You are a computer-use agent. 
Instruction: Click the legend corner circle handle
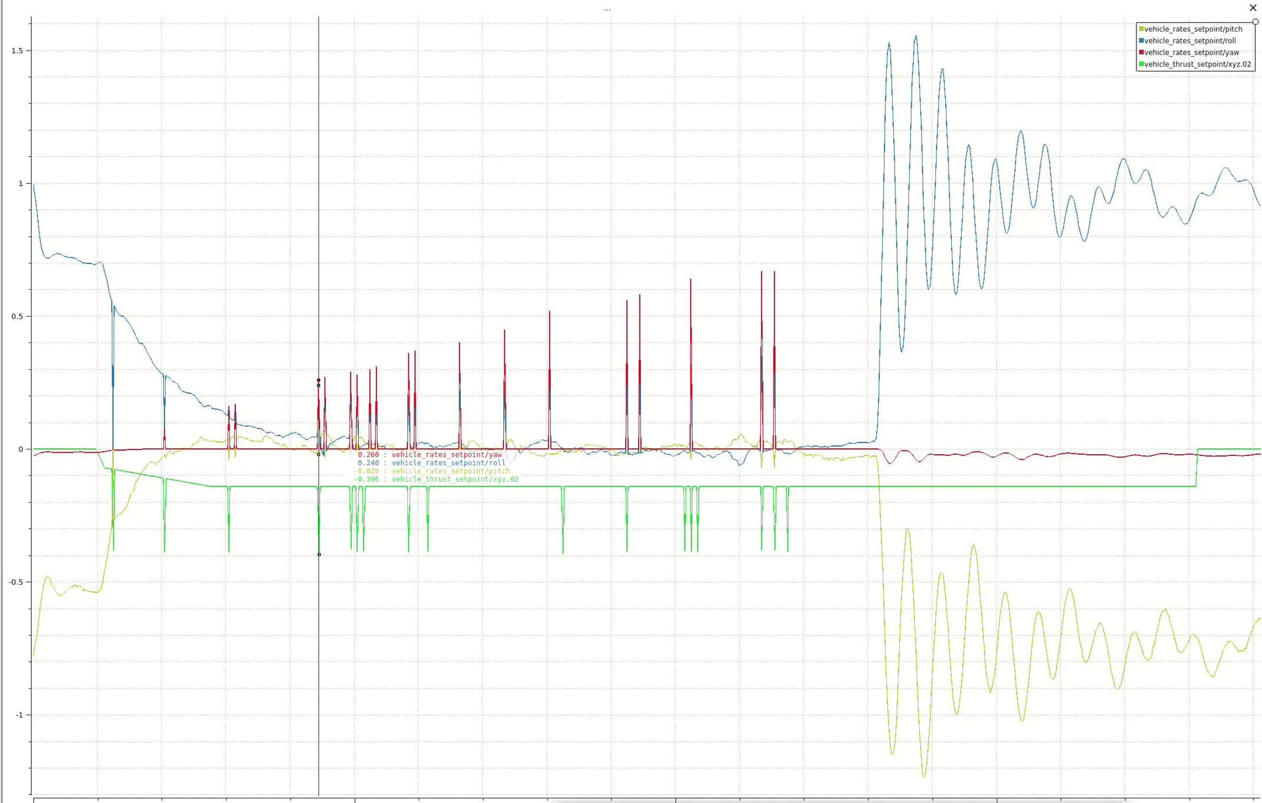[x=1255, y=22]
